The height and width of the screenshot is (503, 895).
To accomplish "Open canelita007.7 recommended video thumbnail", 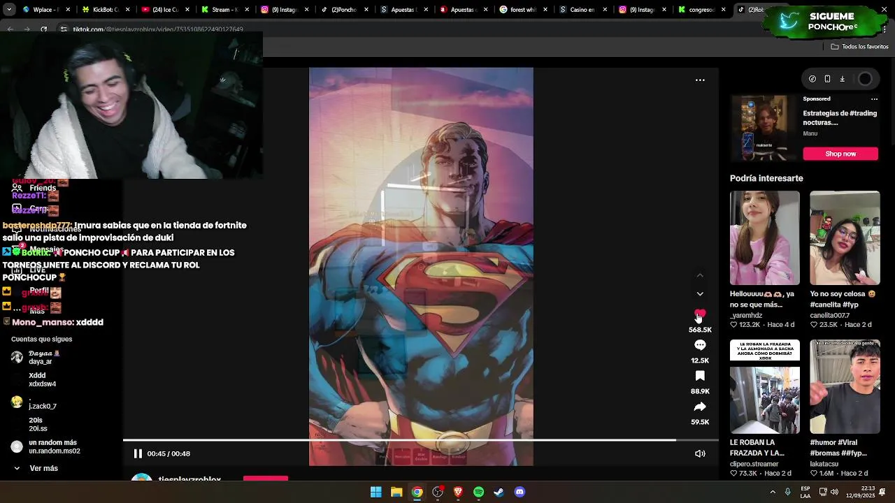I will 845,238.
